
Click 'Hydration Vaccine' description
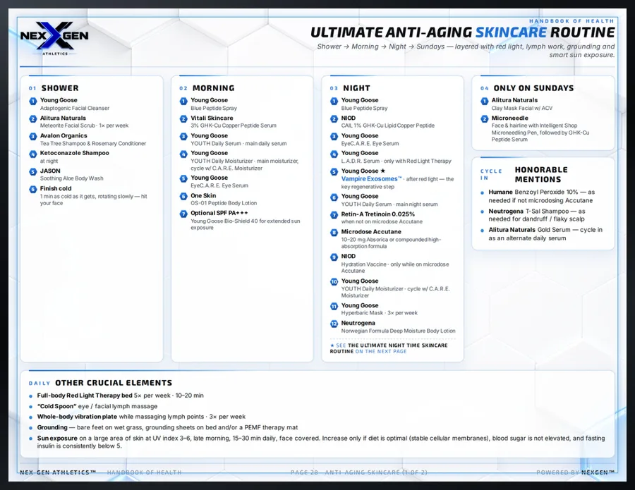click(x=395, y=267)
